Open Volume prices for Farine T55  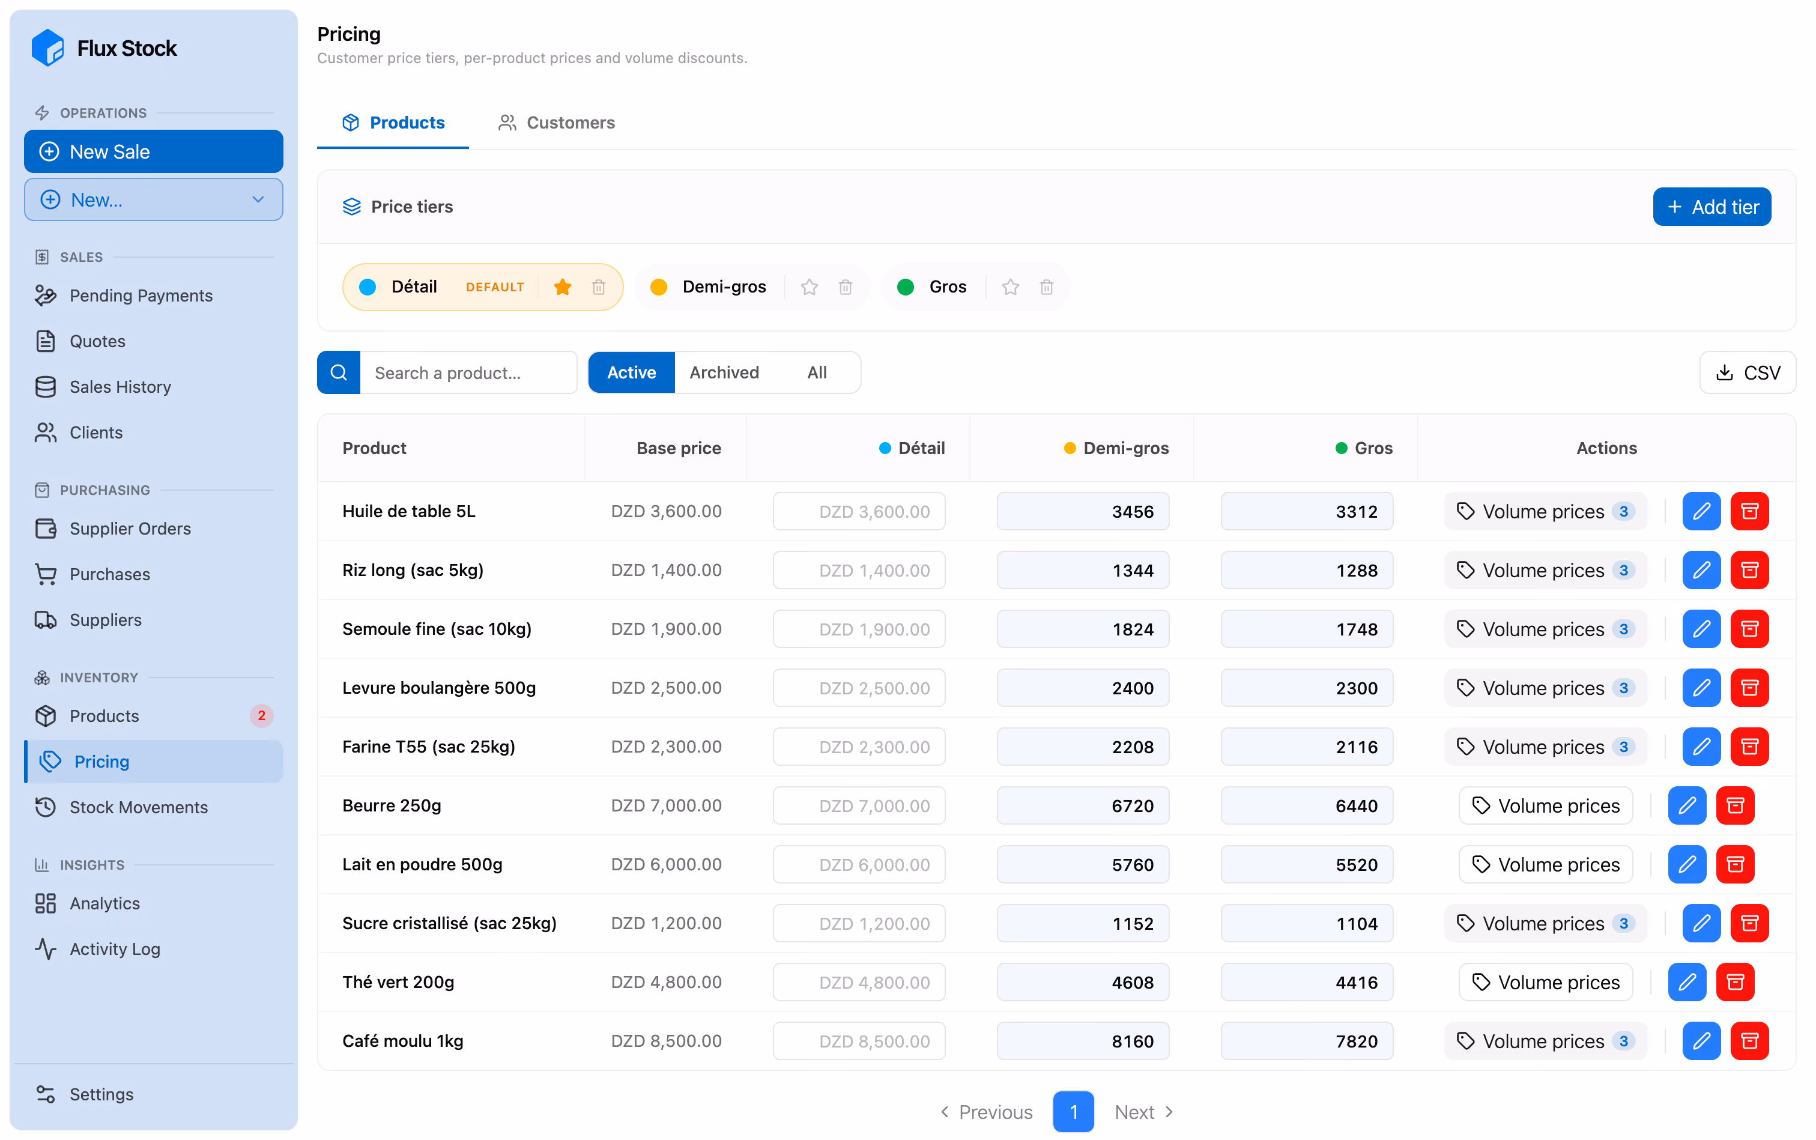point(1545,747)
